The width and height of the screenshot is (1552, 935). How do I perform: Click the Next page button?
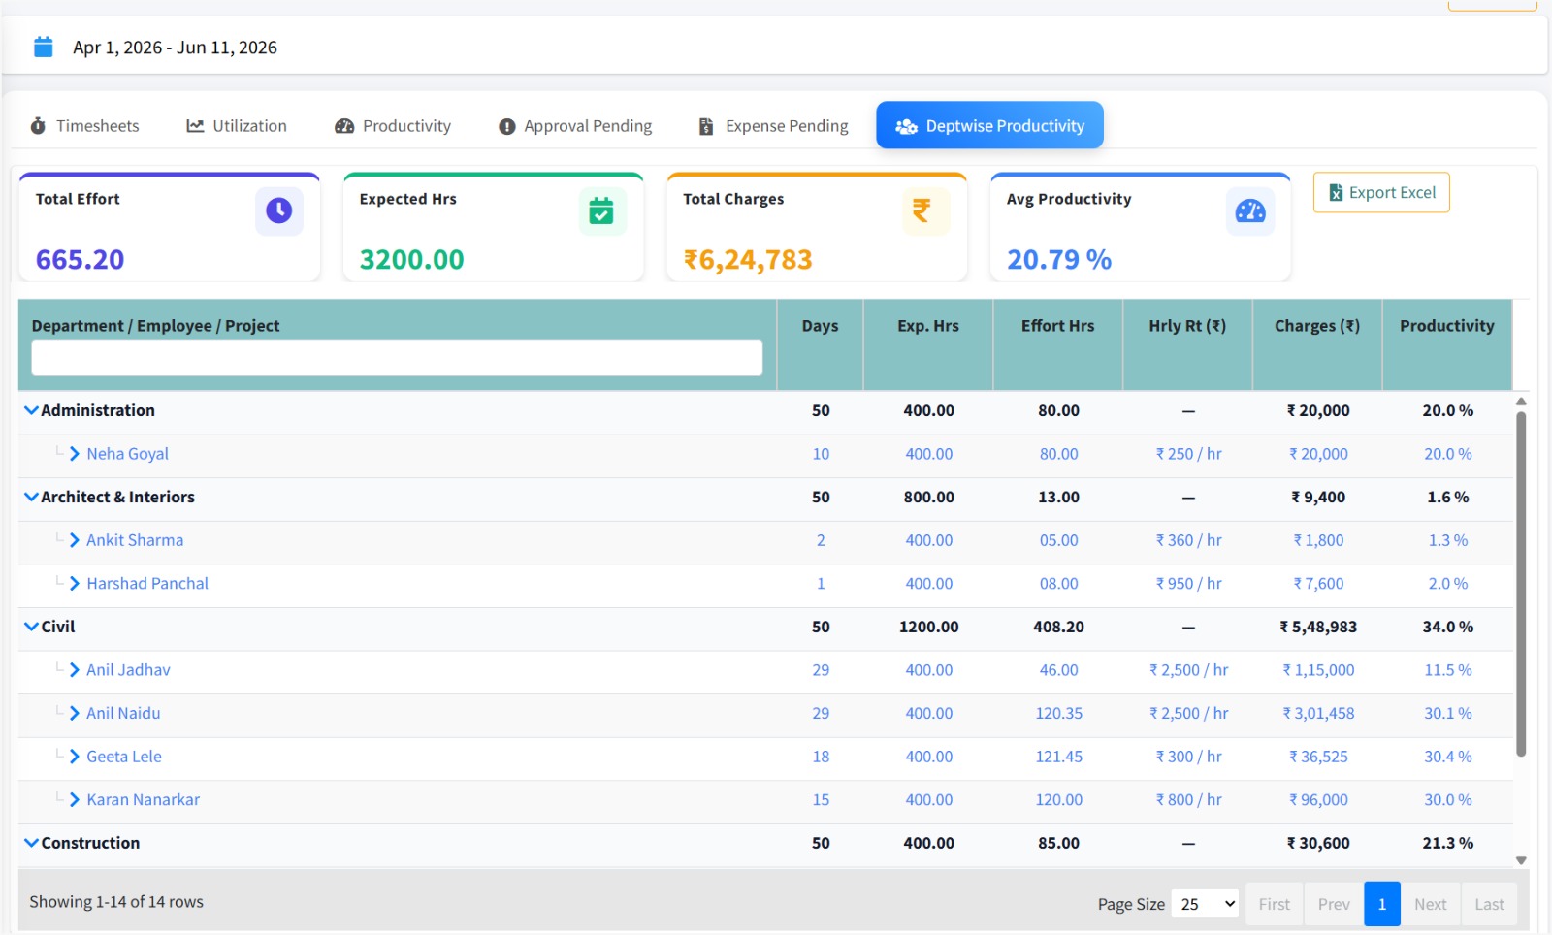click(x=1430, y=904)
